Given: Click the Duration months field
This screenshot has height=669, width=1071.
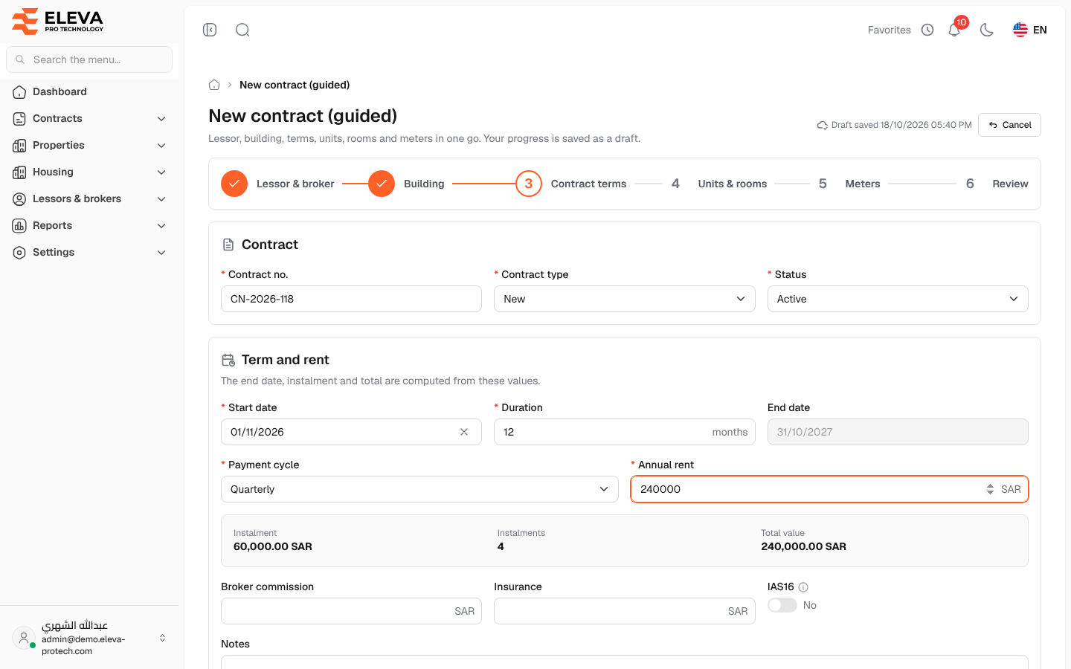Looking at the screenshot, I should click(x=625, y=432).
